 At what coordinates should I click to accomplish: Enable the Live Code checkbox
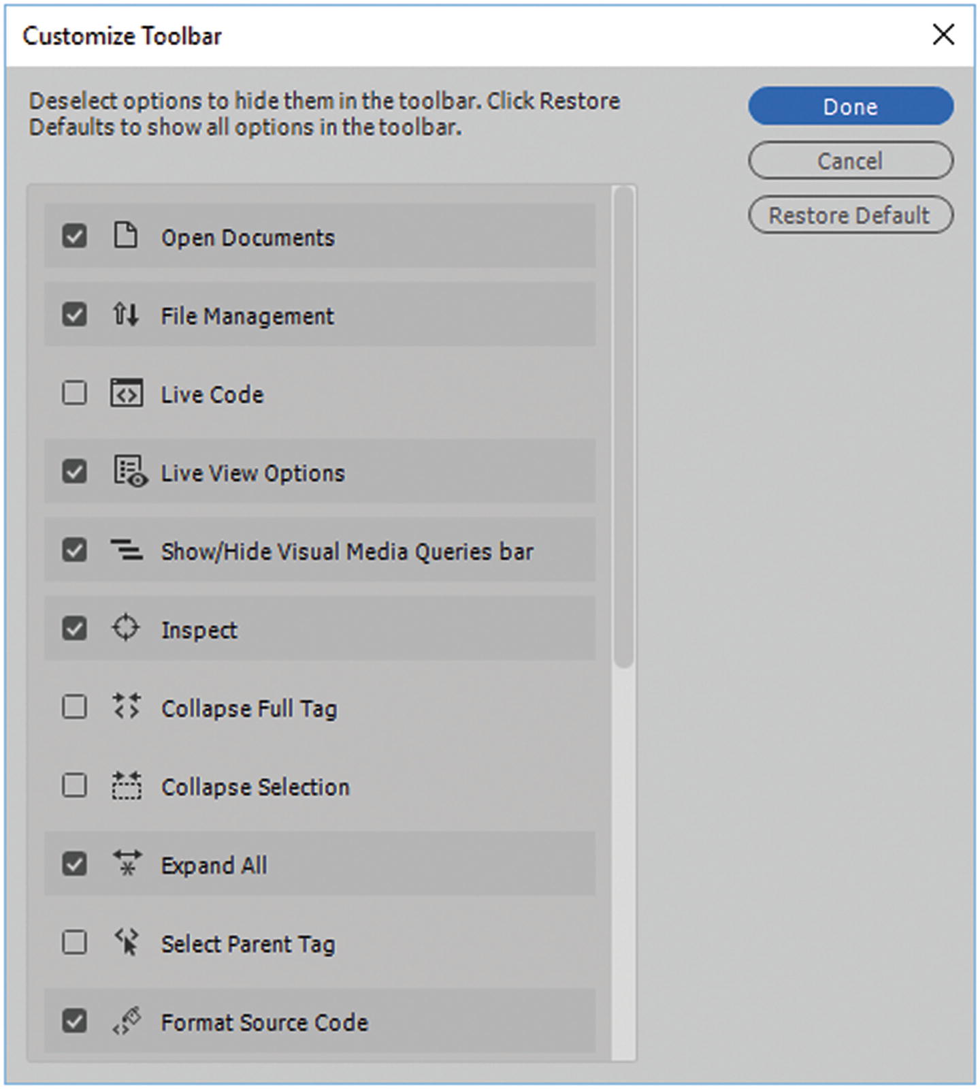(x=74, y=393)
